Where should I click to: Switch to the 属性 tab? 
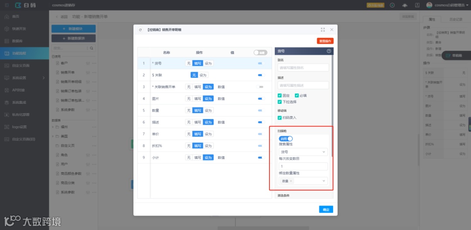tap(432, 19)
